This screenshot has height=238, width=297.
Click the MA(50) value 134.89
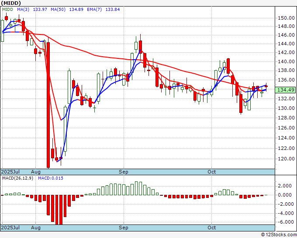(76, 10)
